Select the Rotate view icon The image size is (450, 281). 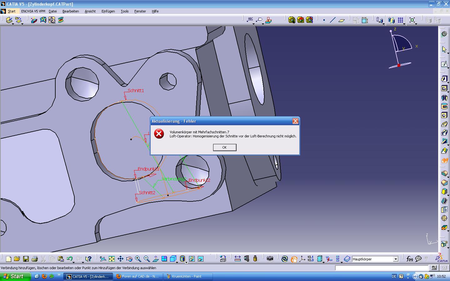point(129,259)
